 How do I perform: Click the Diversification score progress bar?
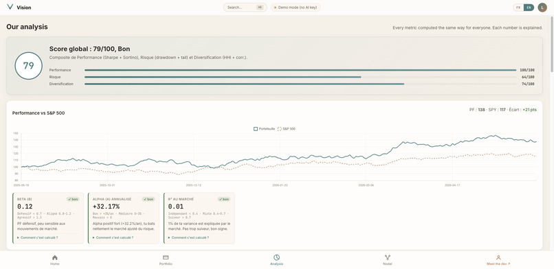coord(300,84)
